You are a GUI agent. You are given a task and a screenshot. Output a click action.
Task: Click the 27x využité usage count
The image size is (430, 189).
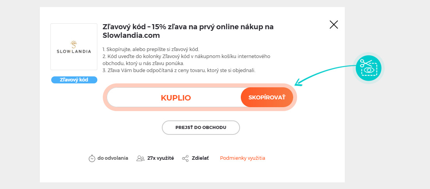pos(161,158)
